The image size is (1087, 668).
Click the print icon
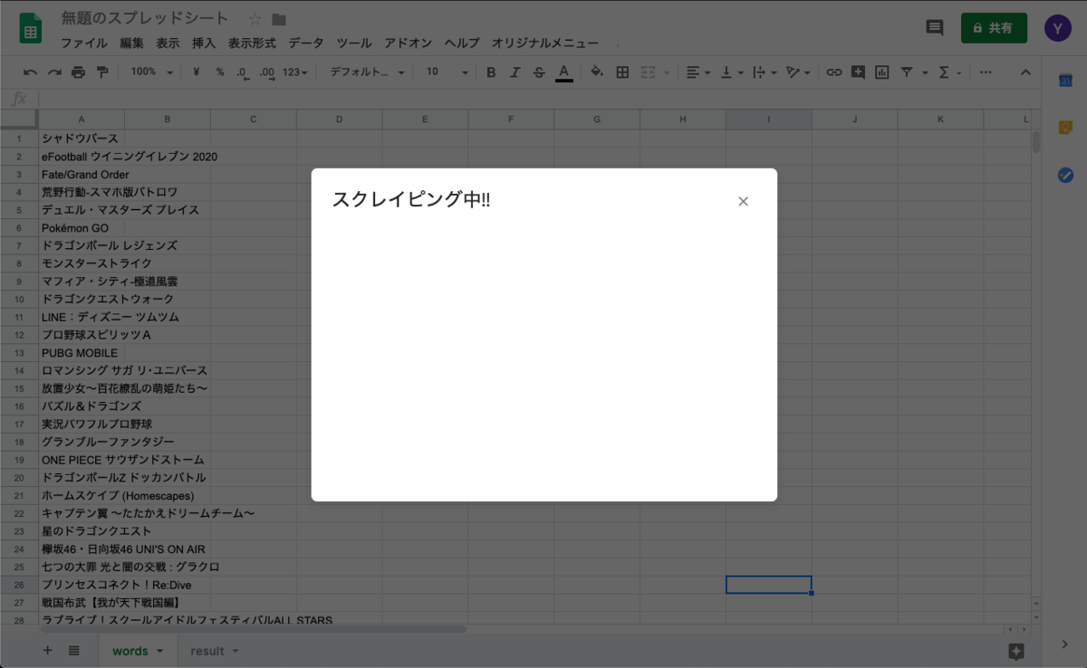(78, 72)
